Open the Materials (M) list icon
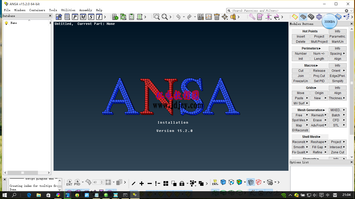The height and width of the screenshot is (199, 355). tap(83, 17)
